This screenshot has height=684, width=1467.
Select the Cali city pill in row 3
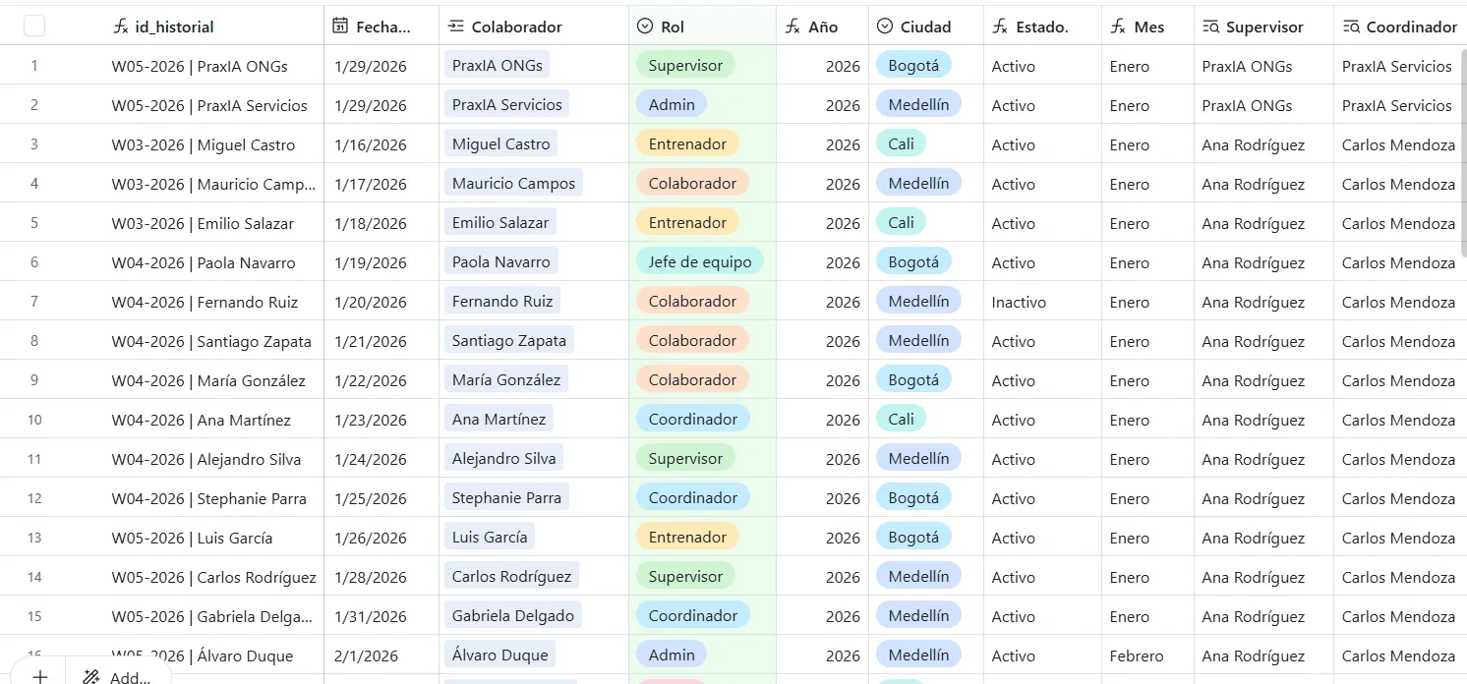[901, 144]
